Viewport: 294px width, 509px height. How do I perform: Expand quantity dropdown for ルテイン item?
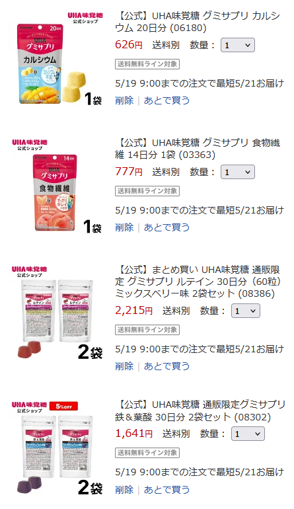point(245,311)
